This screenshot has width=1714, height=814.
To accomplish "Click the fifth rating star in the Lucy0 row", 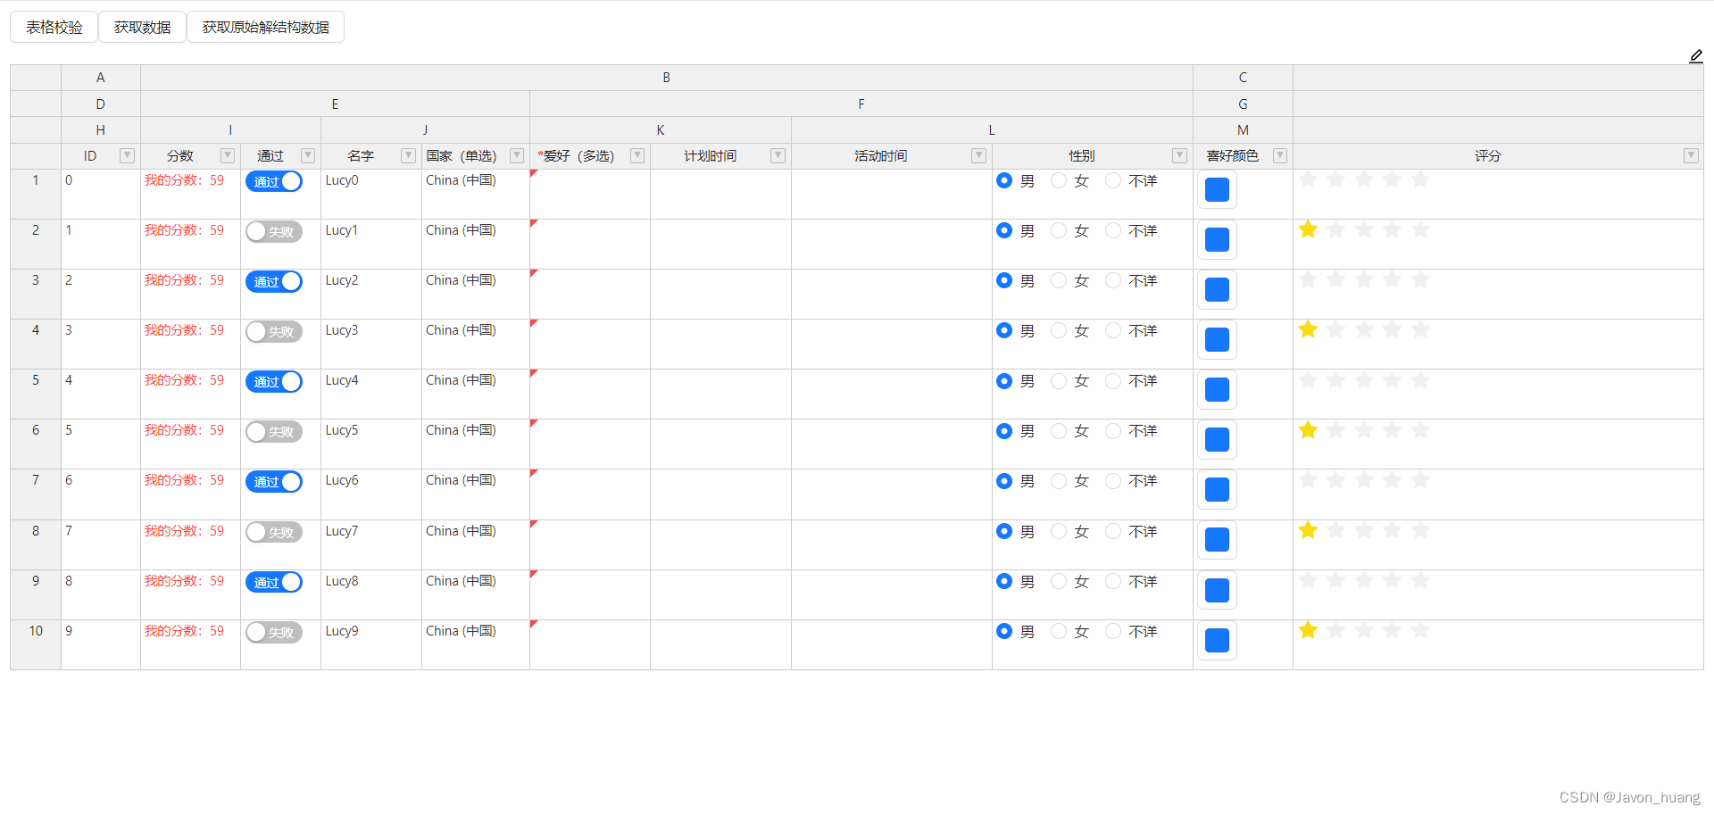I will coord(1420,179).
